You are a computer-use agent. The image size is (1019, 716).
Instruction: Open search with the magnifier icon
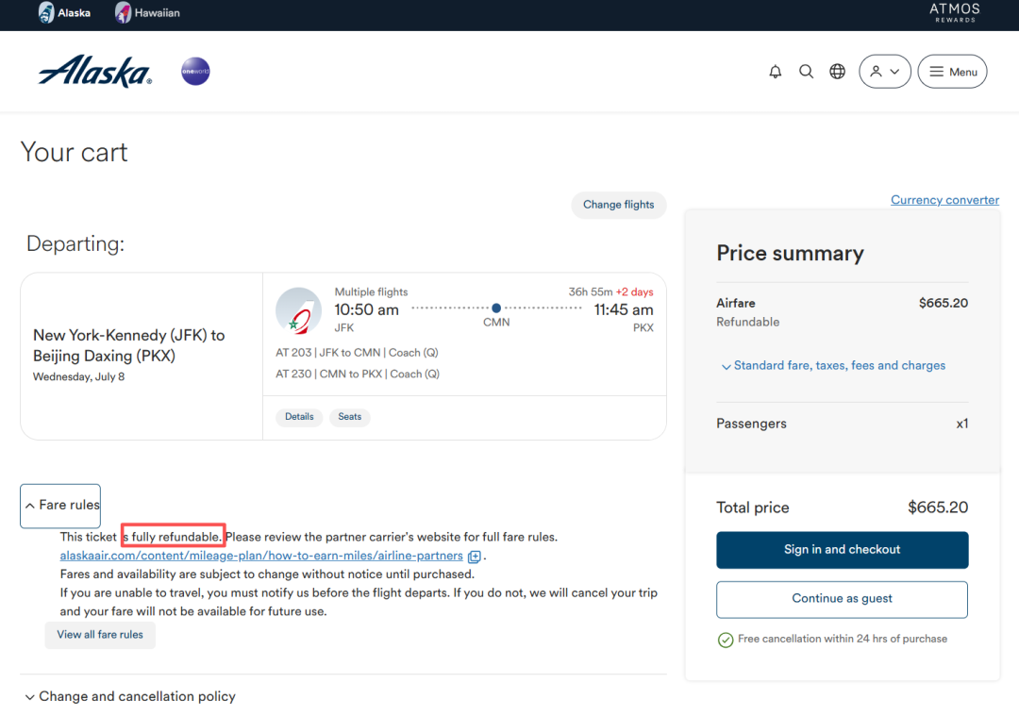coord(806,72)
